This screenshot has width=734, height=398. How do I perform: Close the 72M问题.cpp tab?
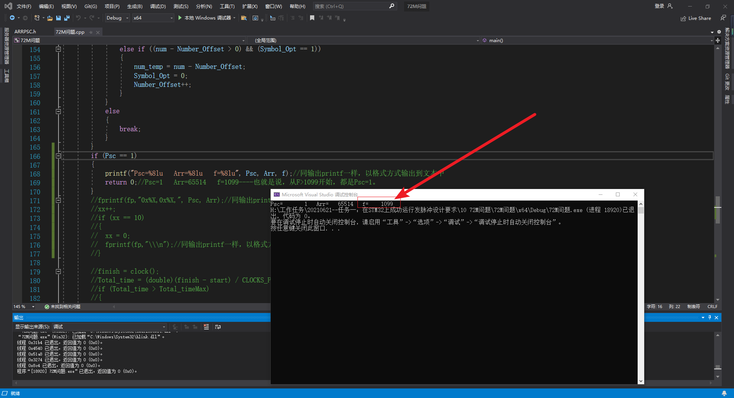(98, 32)
